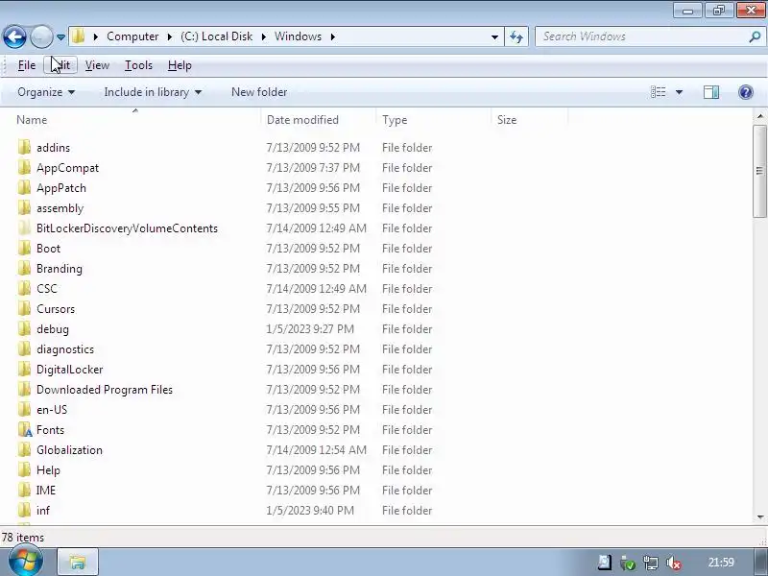Open More view options arrow
Image resolution: width=768 pixels, height=576 pixels.
point(679,92)
